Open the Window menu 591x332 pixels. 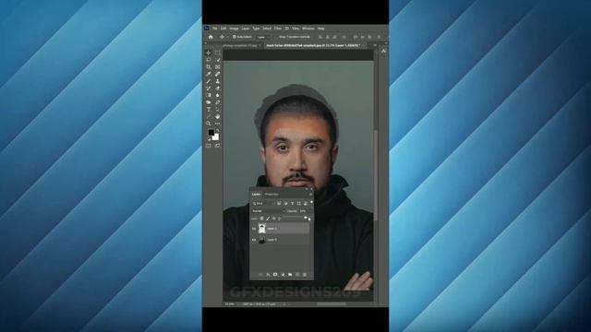[308, 29]
